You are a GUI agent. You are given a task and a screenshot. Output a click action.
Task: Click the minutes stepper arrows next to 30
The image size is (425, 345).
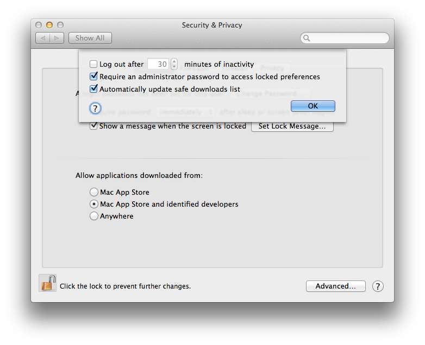[x=174, y=64]
